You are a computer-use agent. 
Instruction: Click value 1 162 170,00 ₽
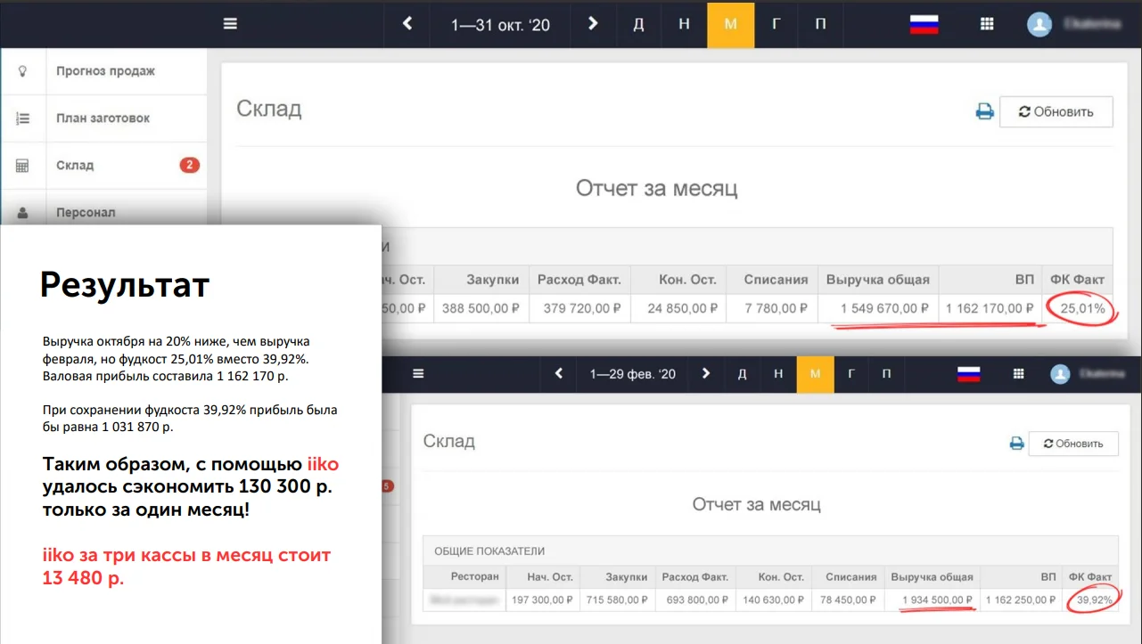tap(990, 308)
